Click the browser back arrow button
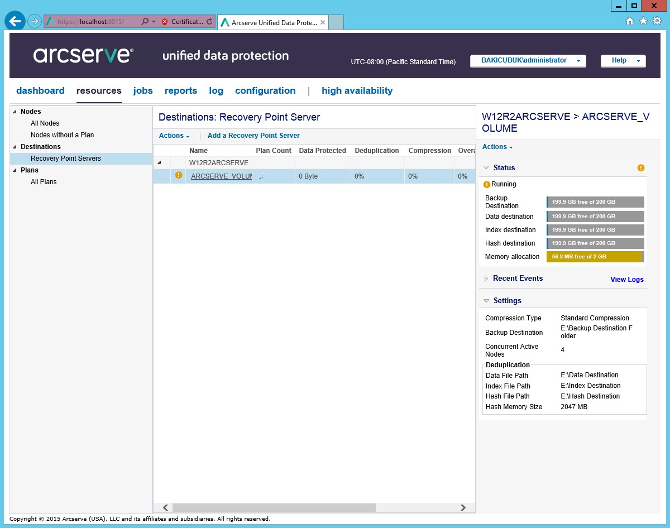 pos(15,21)
